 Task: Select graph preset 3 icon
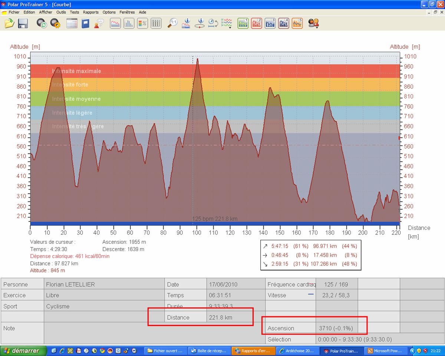(x=270, y=23)
